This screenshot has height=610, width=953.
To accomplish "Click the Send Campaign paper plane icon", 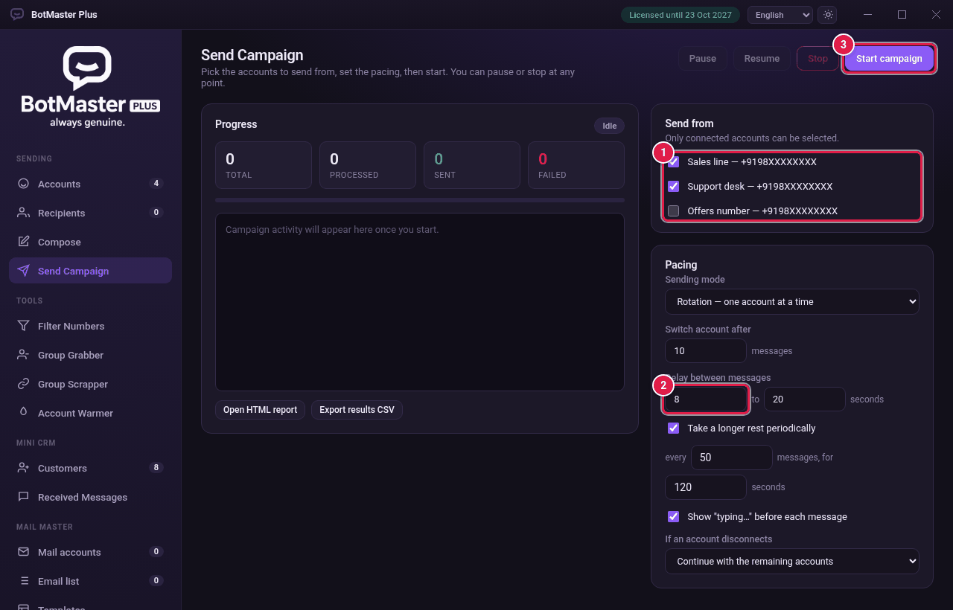I will tap(24, 271).
